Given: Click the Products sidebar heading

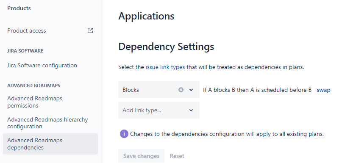Looking at the screenshot, I should 19,8.
